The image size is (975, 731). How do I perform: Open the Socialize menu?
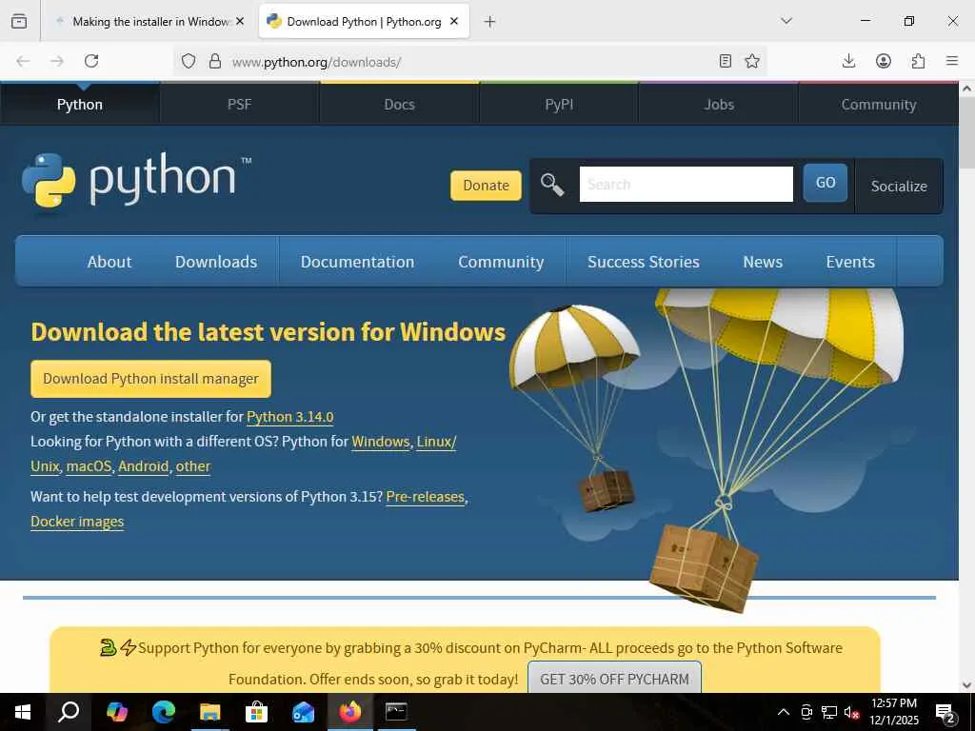coord(899,186)
